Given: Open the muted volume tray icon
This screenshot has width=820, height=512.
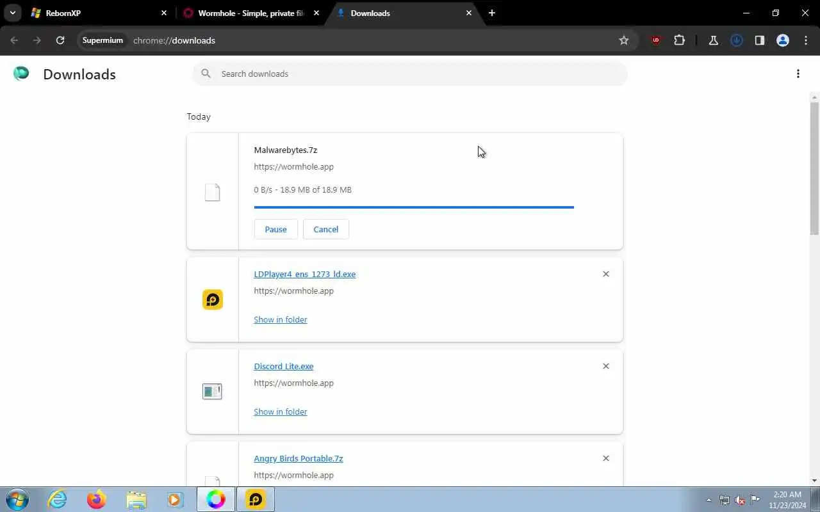Looking at the screenshot, I should coord(740,500).
